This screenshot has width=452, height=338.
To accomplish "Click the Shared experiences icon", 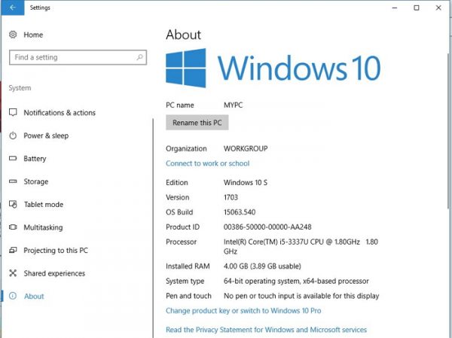I will pyautogui.click(x=13, y=273).
